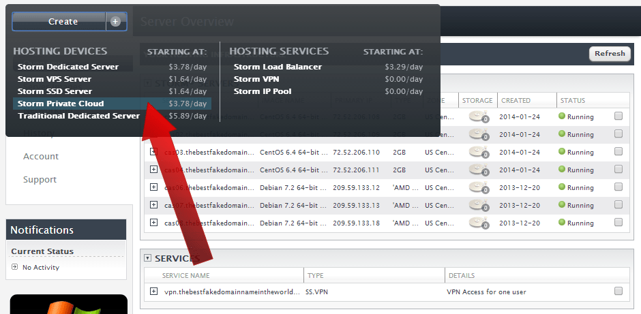This screenshot has height=314, width=641.
Task: Open Account in the sidebar
Action: (41, 157)
